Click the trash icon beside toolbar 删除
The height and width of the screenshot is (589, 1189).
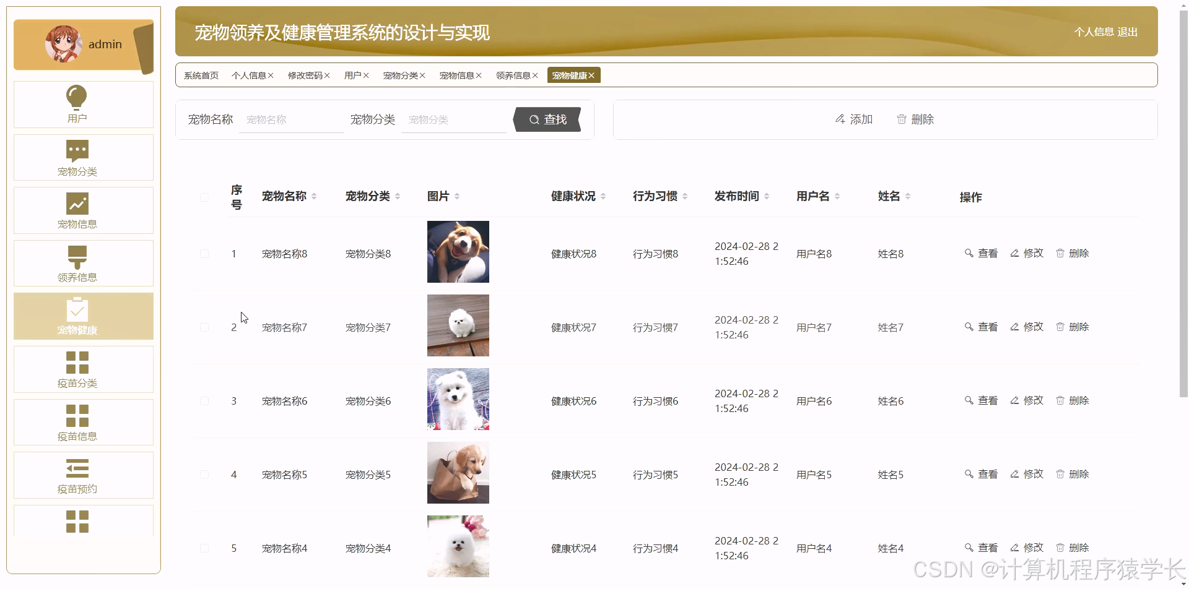click(x=902, y=119)
